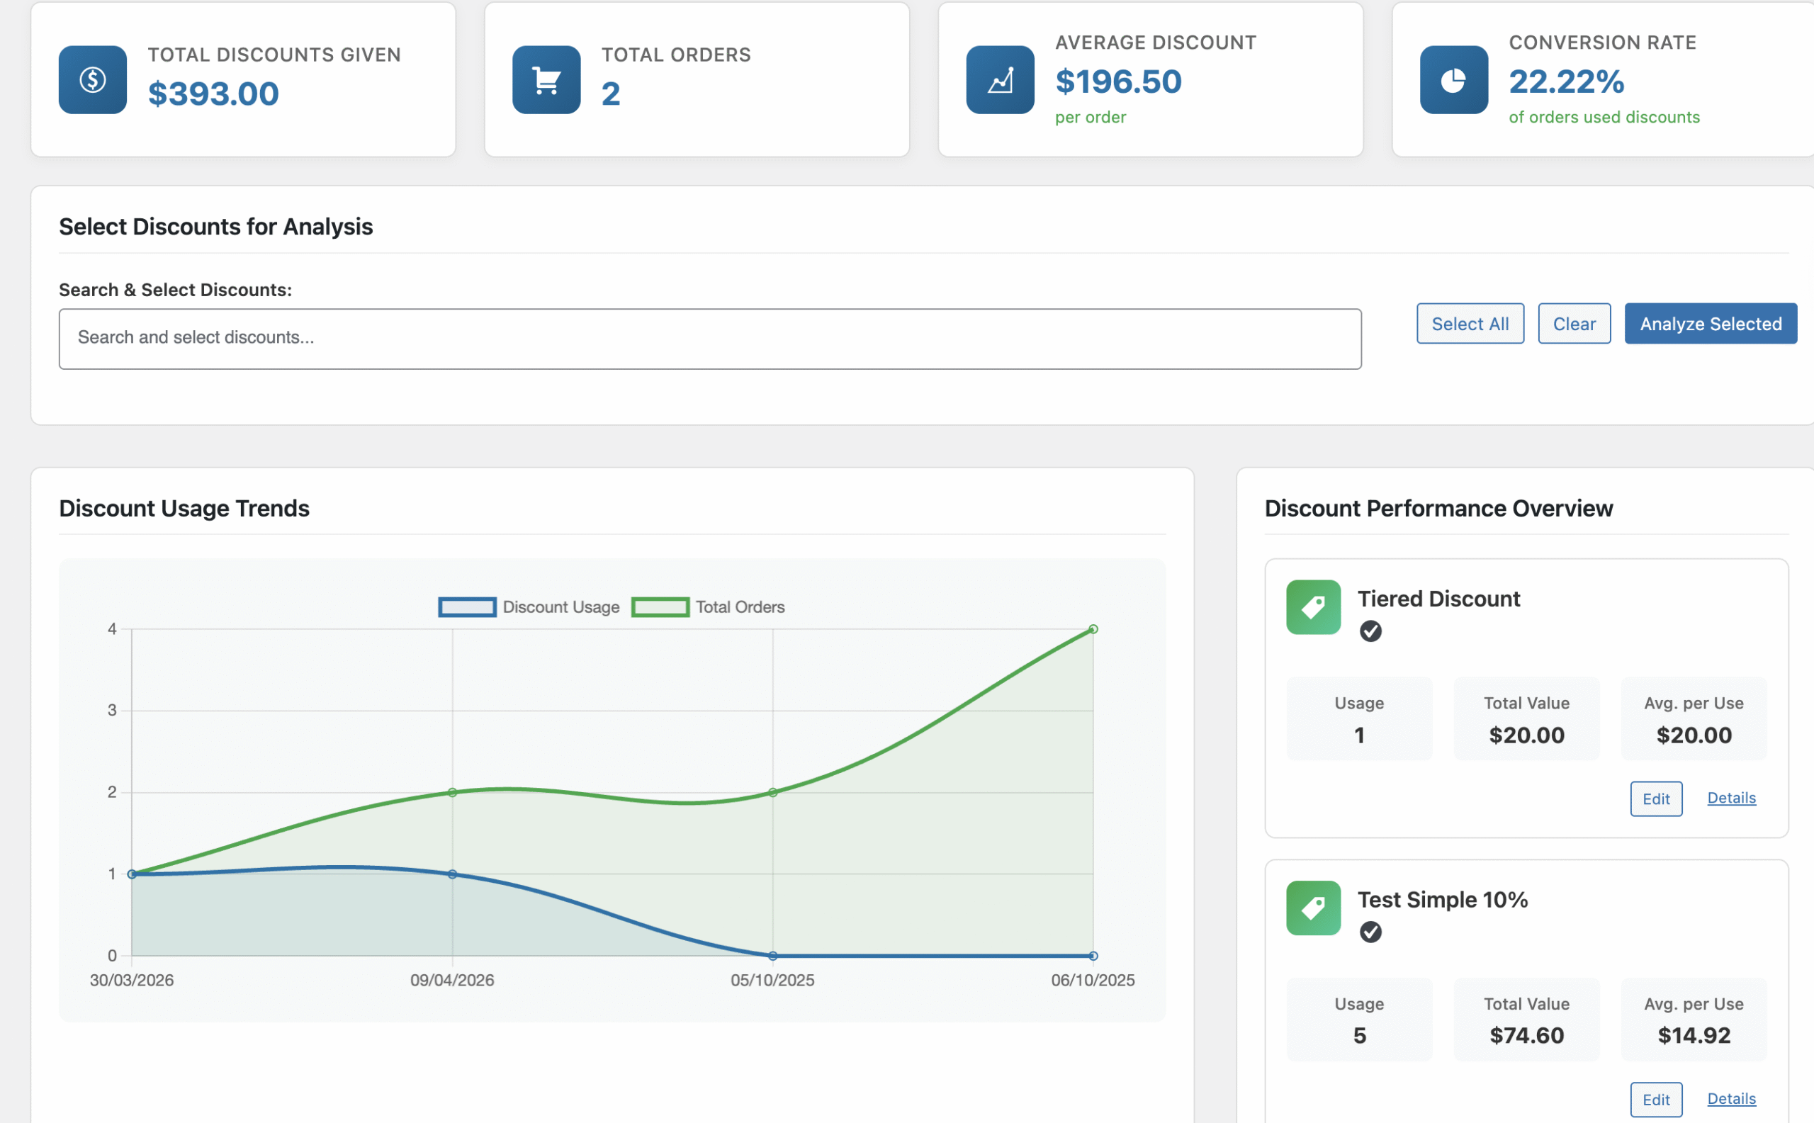Edit the Tiered Discount
This screenshot has height=1123, width=1814.
(x=1655, y=798)
